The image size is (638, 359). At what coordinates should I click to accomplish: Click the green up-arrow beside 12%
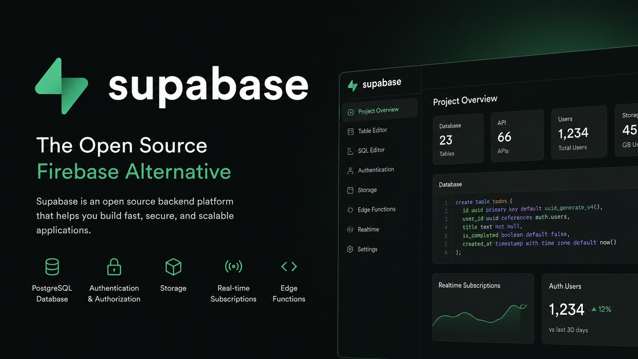tap(594, 310)
